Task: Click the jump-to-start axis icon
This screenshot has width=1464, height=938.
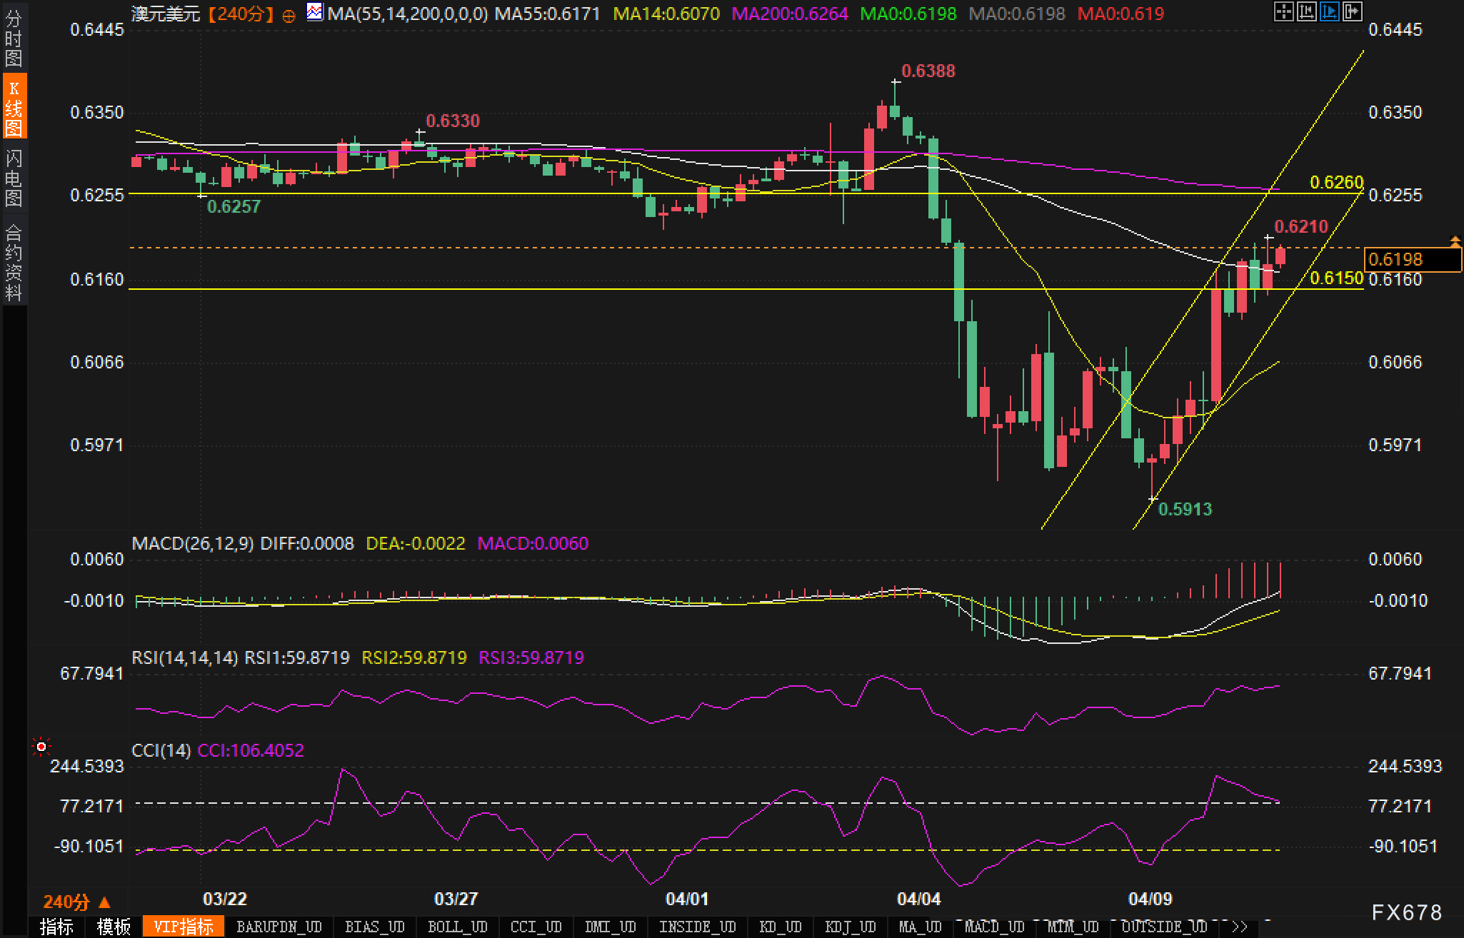Action: click(x=1306, y=11)
